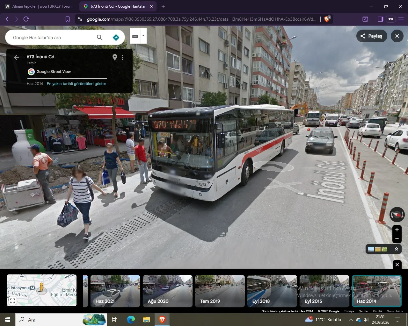The height and width of the screenshot is (326, 408).
Task: Click the search magnifier icon
Action: click(x=100, y=38)
